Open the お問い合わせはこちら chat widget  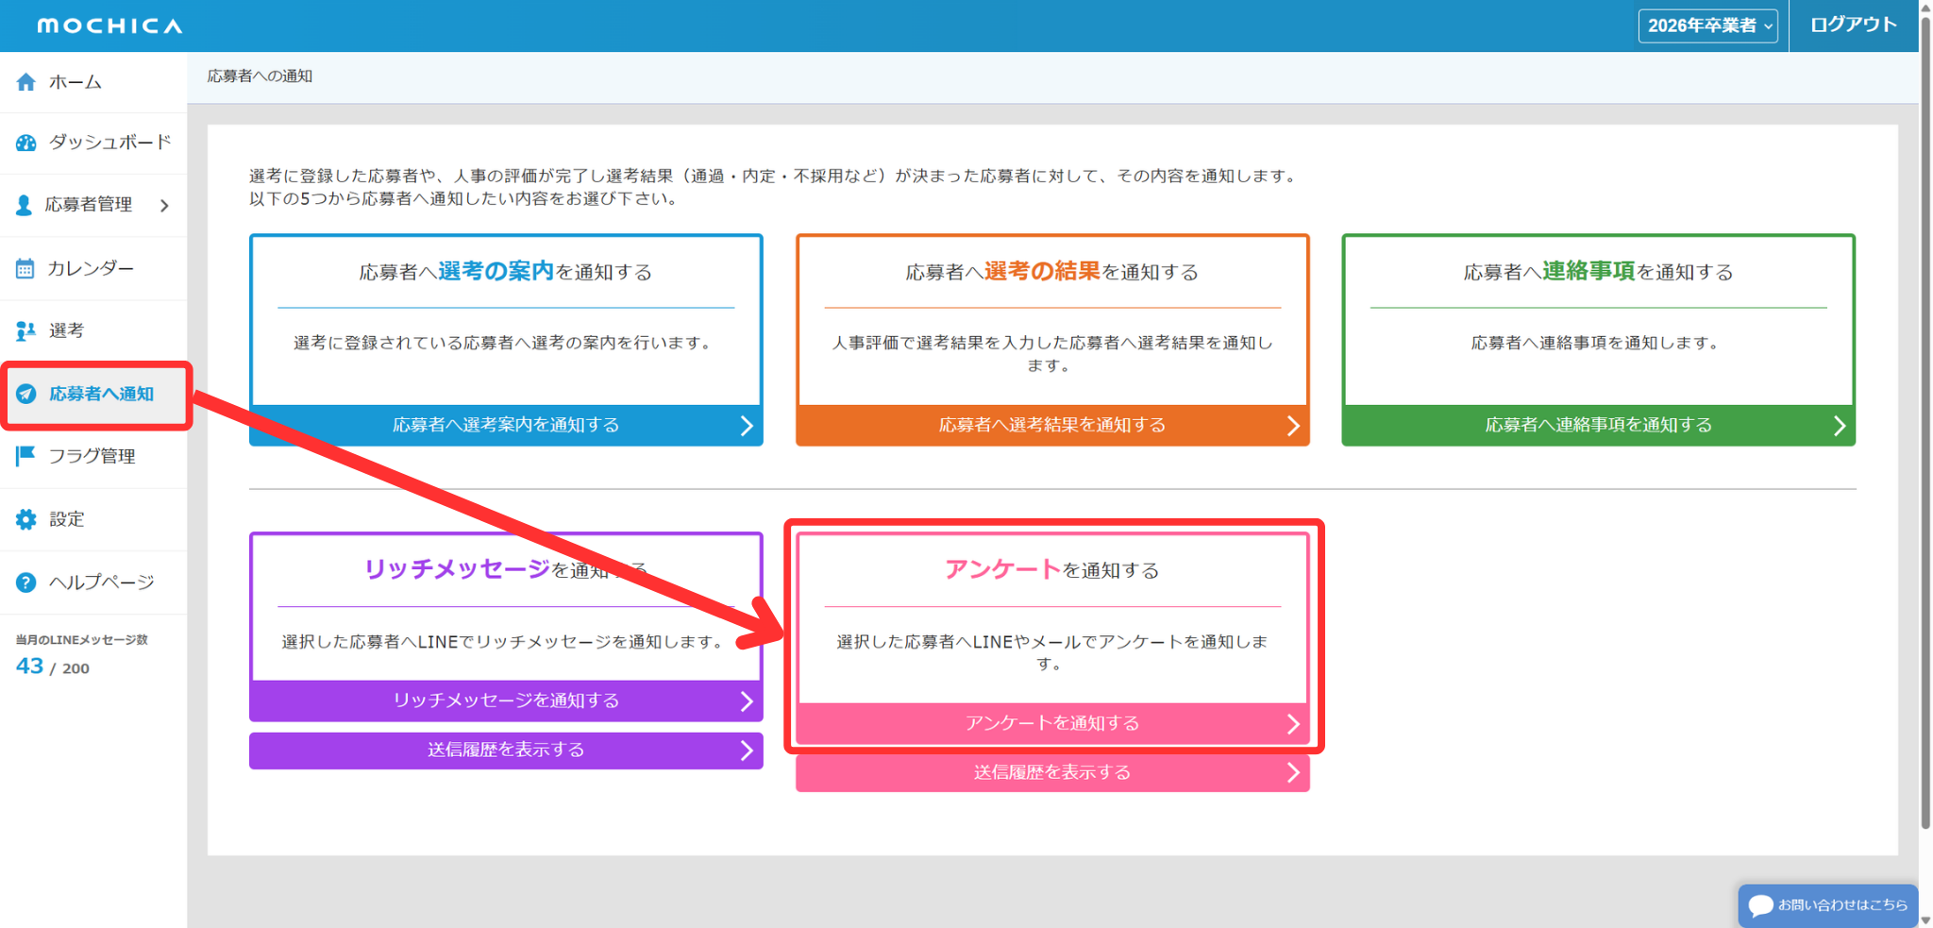coord(1827,905)
